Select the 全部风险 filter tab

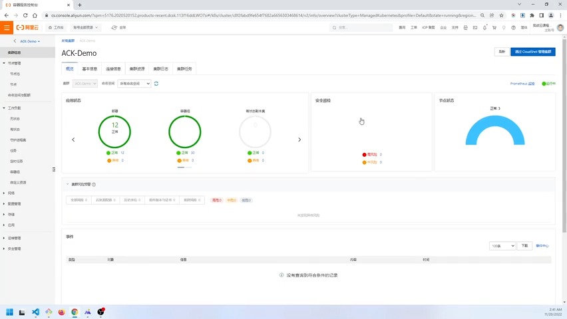(79, 200)
